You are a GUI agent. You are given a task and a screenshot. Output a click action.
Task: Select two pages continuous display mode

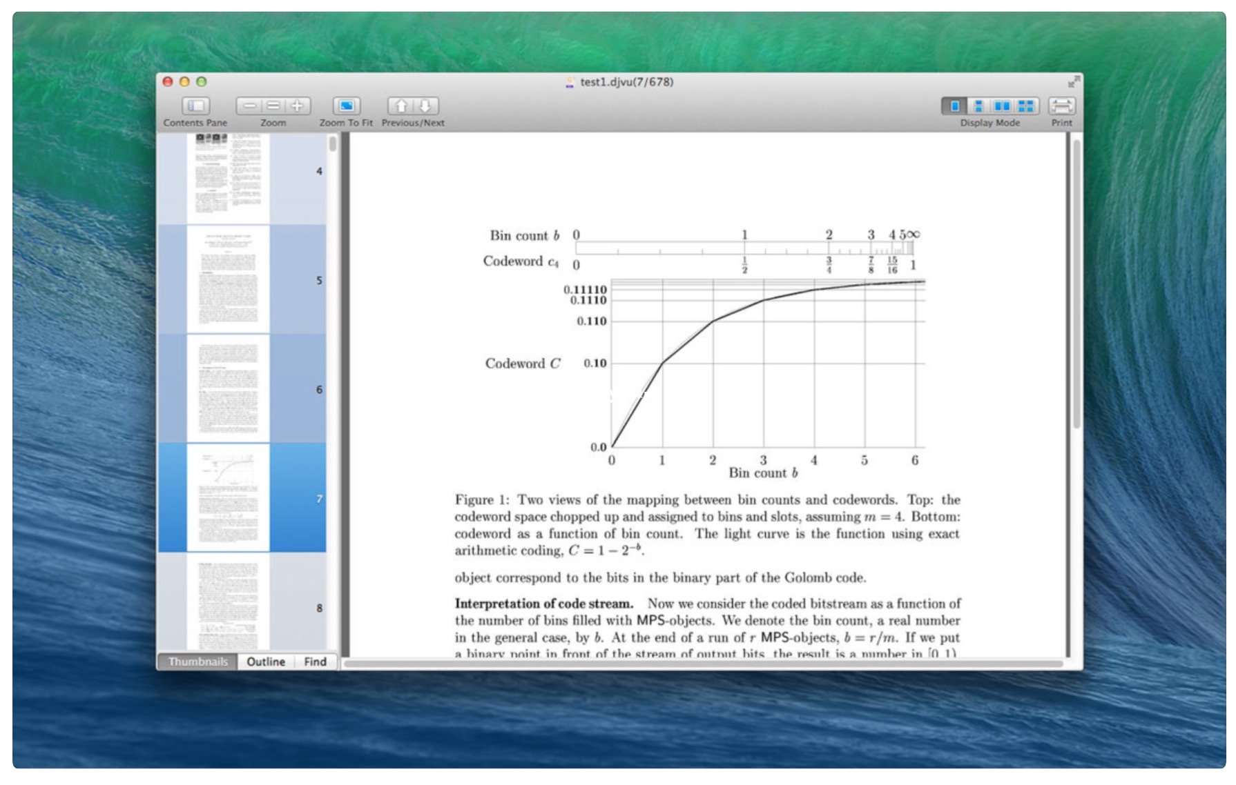pyautogui.click(x=1026, y=106)
